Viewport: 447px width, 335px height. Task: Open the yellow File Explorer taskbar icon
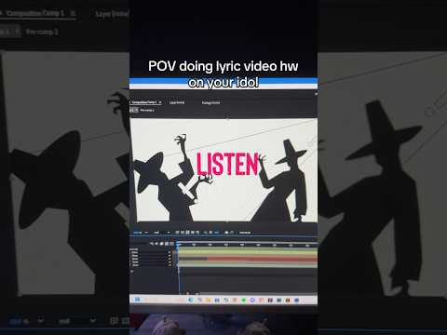pyautogui.click(x=209, y=300)
